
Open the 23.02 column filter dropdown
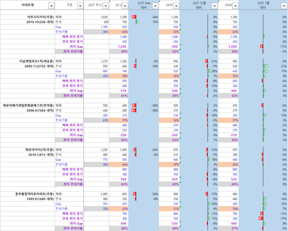[x=235, y=6]
